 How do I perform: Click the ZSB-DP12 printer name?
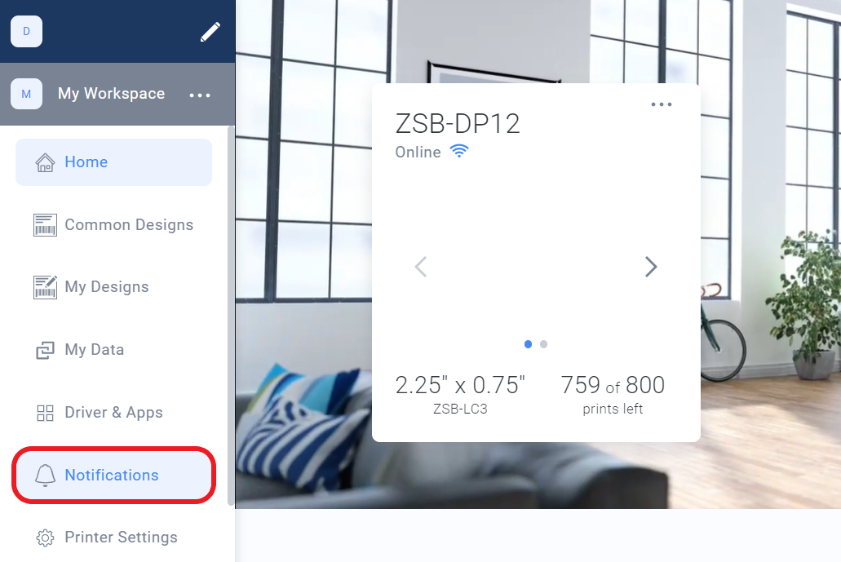pos(458,124)
